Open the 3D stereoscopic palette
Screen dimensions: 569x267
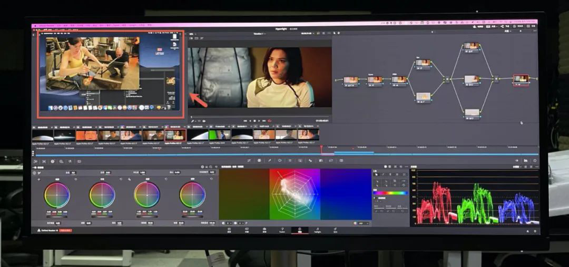click(x=341, y=160)
